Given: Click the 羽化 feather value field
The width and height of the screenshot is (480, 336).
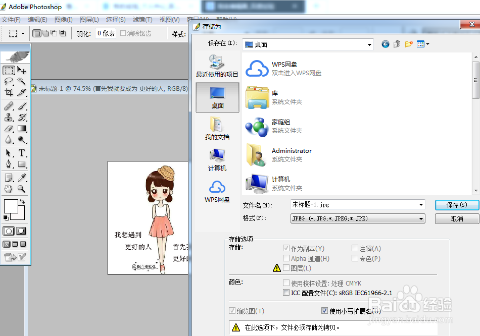Looking at the screenshot, I should [x=106, y=33].
